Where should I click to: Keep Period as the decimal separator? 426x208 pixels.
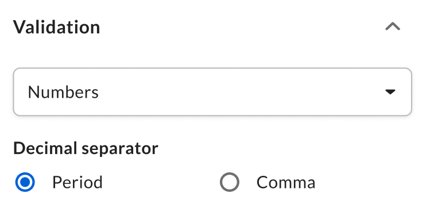pyautogui.click(x=25, y=182)
